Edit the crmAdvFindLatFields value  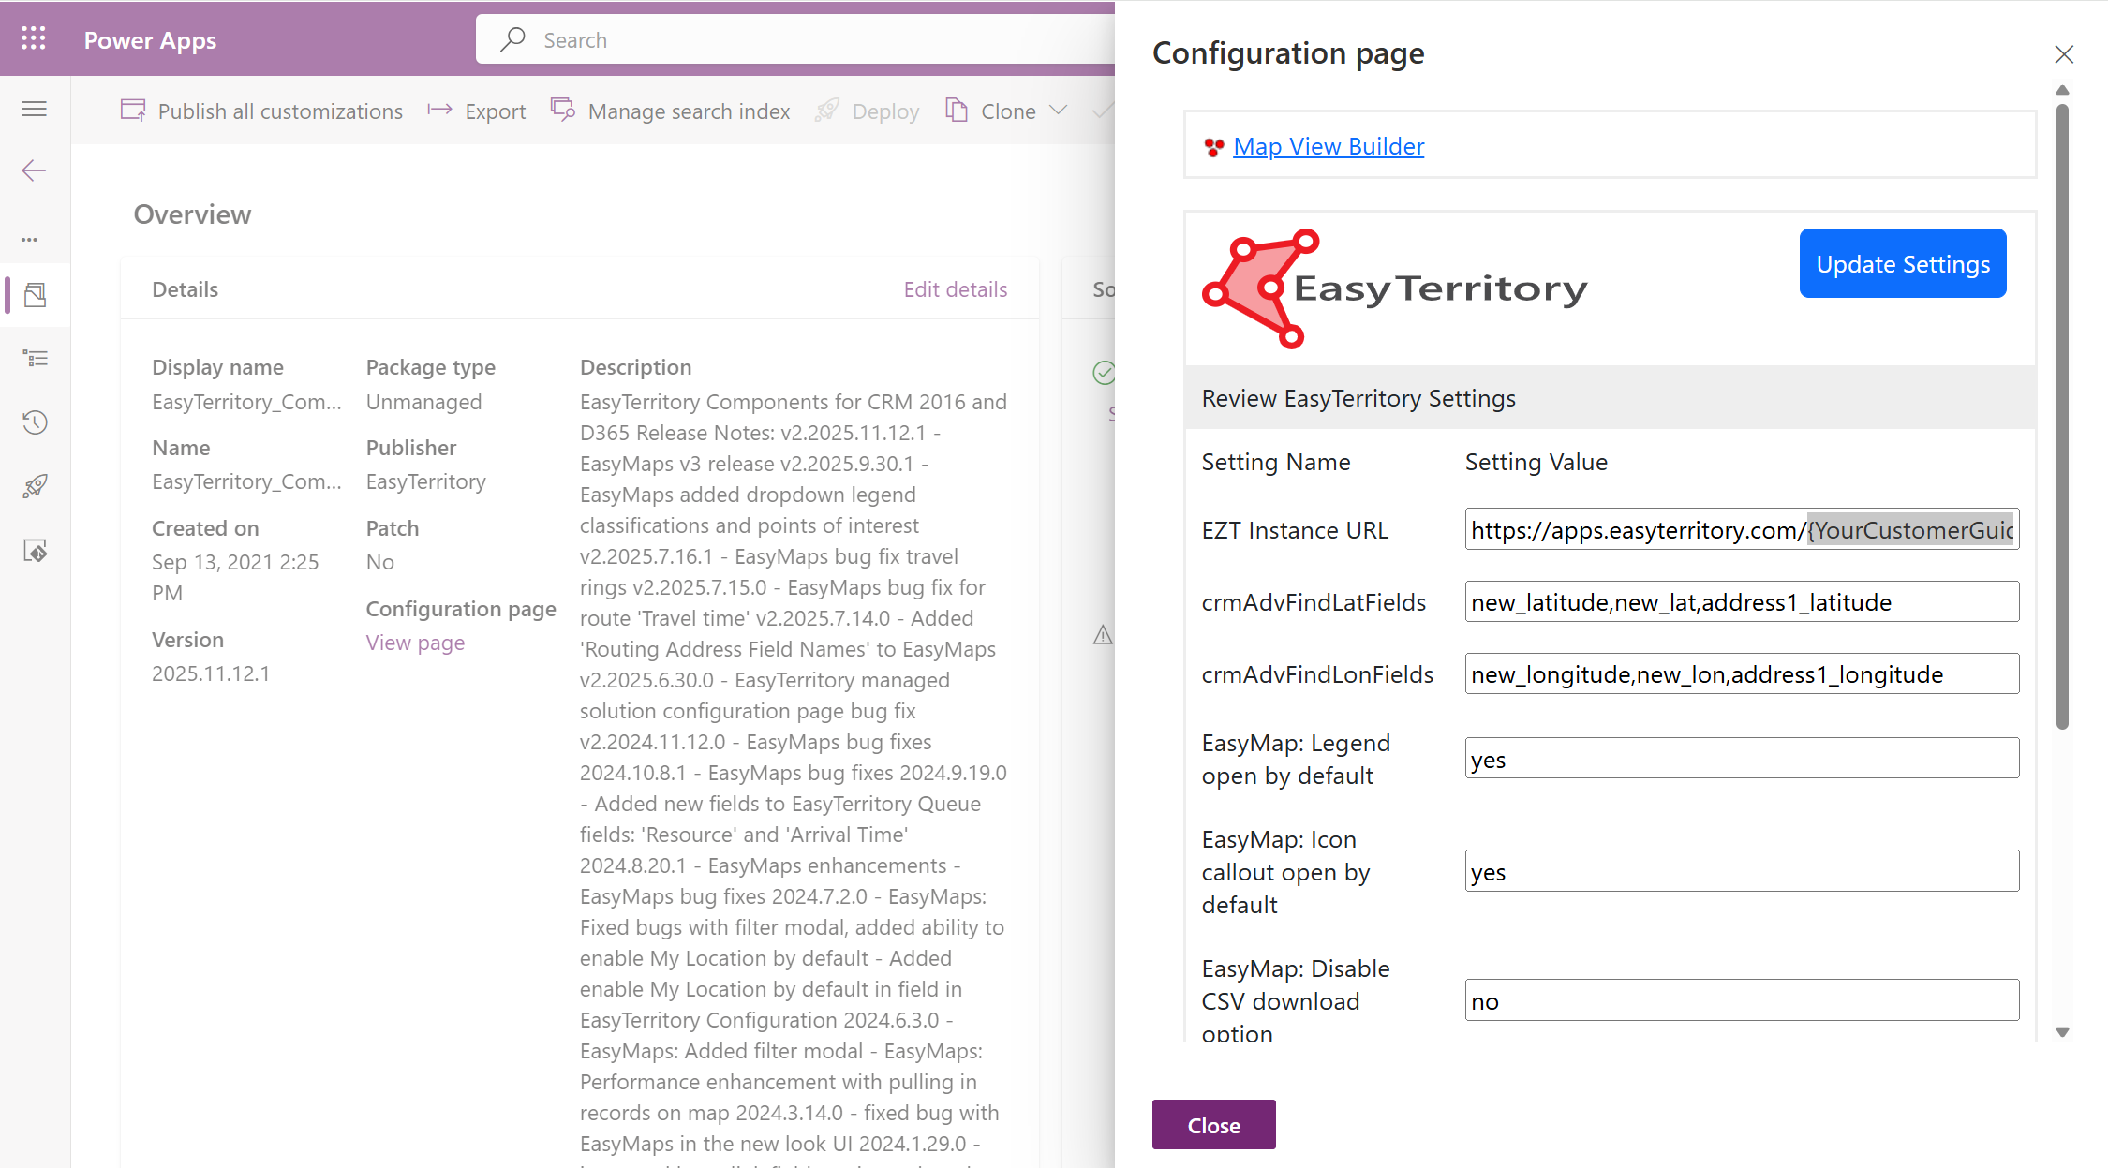pos(1742,602)
